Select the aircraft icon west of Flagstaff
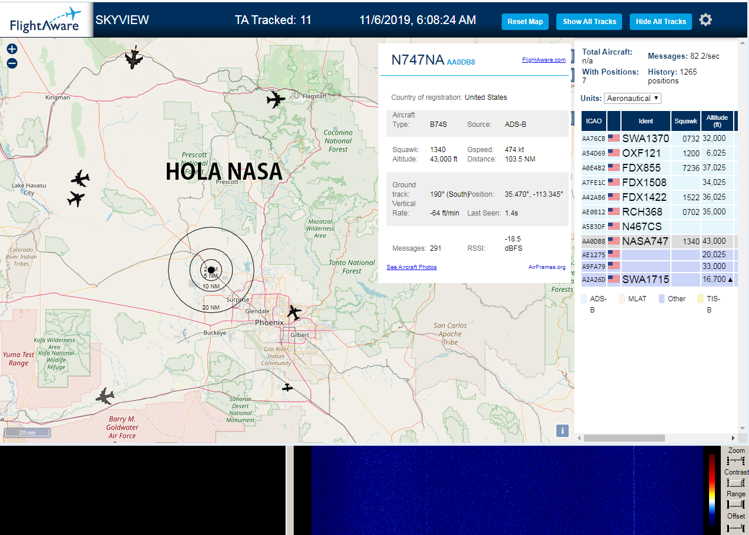This screenshot has width=749, height=535. [x=276, y=99]
